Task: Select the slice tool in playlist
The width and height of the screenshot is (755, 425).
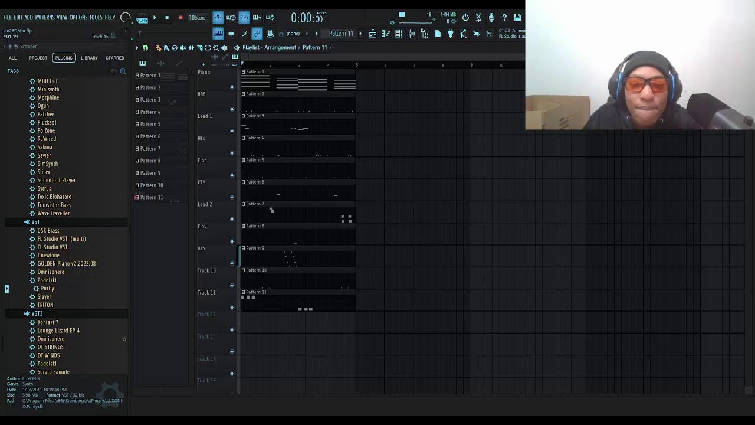Action: point(199,48)
